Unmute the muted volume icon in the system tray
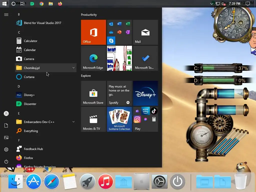Screen dimensions: 256x192 [x=223, y=4]
